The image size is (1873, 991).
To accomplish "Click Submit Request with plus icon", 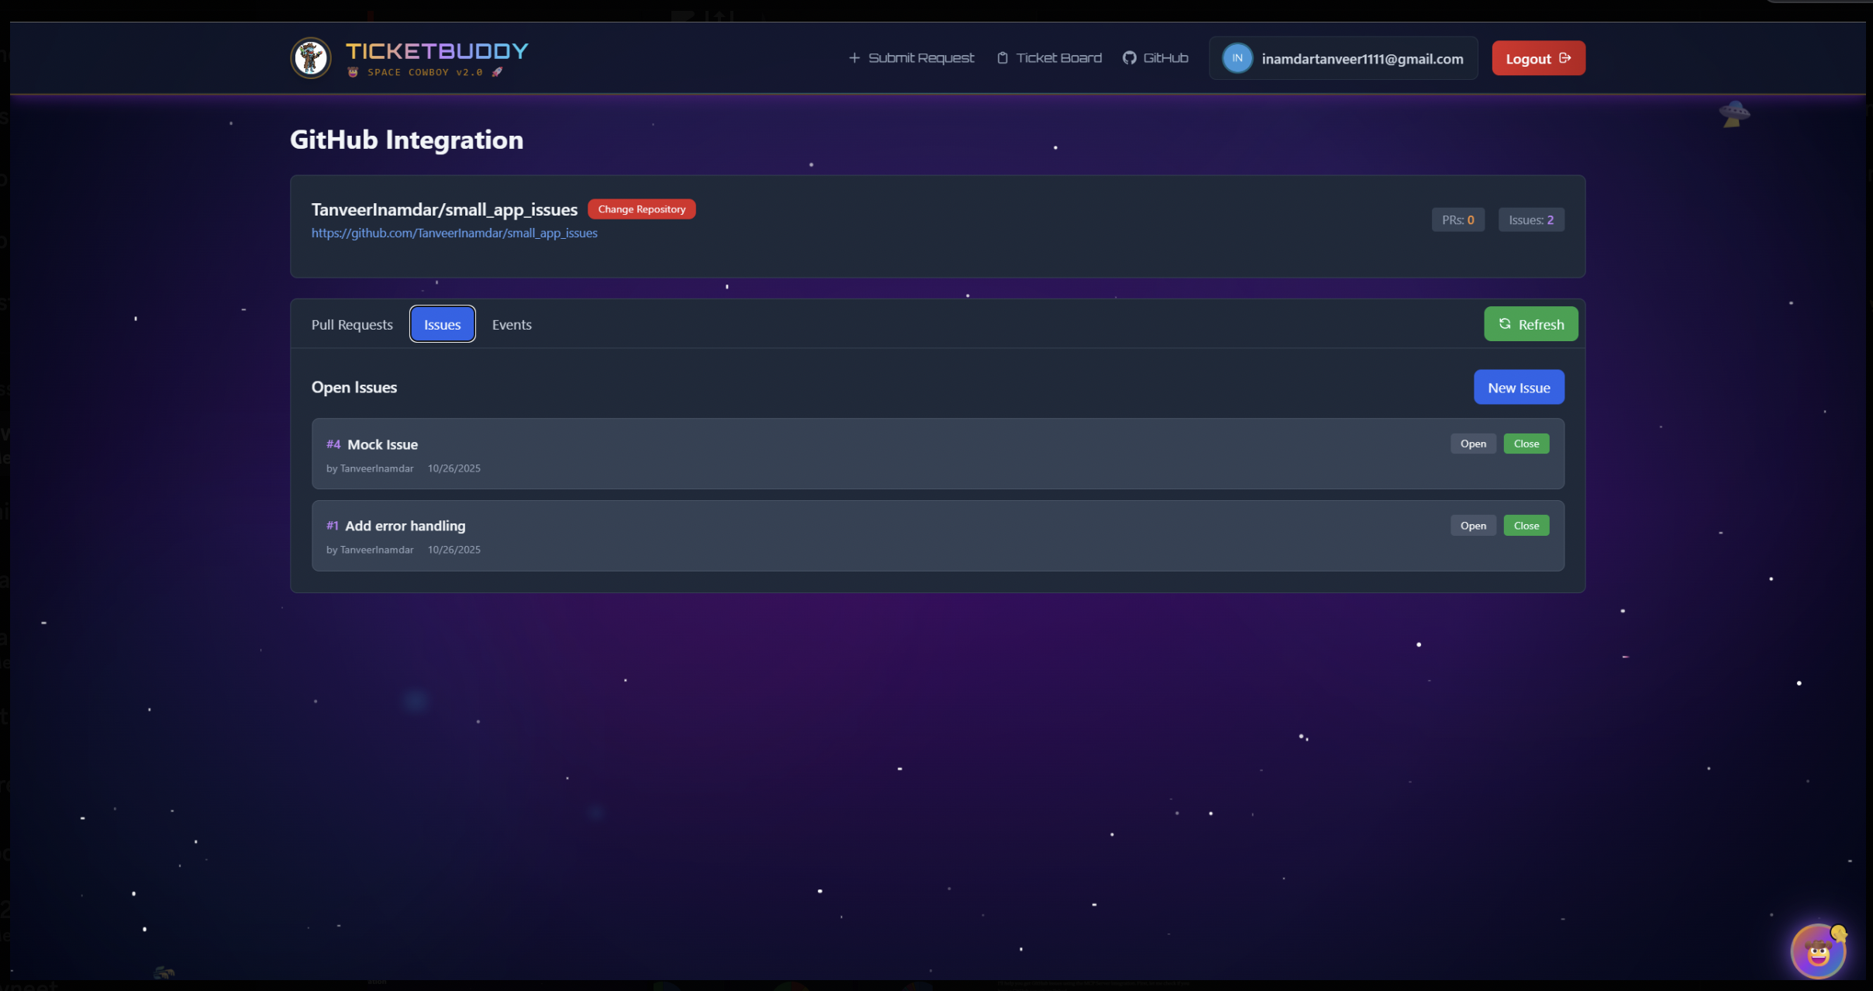I will pos(912,58).
